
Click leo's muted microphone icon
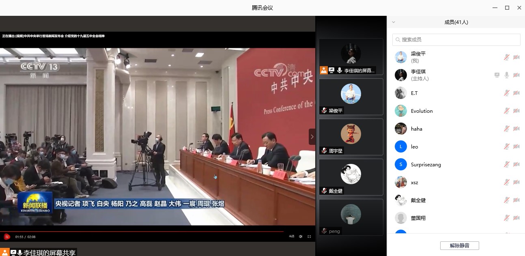tap(506, 146)
